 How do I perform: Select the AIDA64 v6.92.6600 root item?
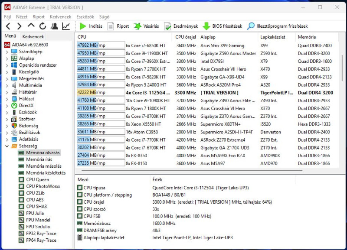26,45
